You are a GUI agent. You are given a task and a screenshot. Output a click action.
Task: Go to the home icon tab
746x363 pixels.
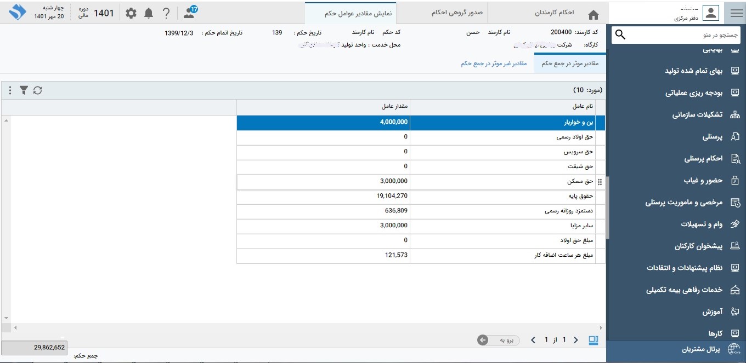(593, 15)
